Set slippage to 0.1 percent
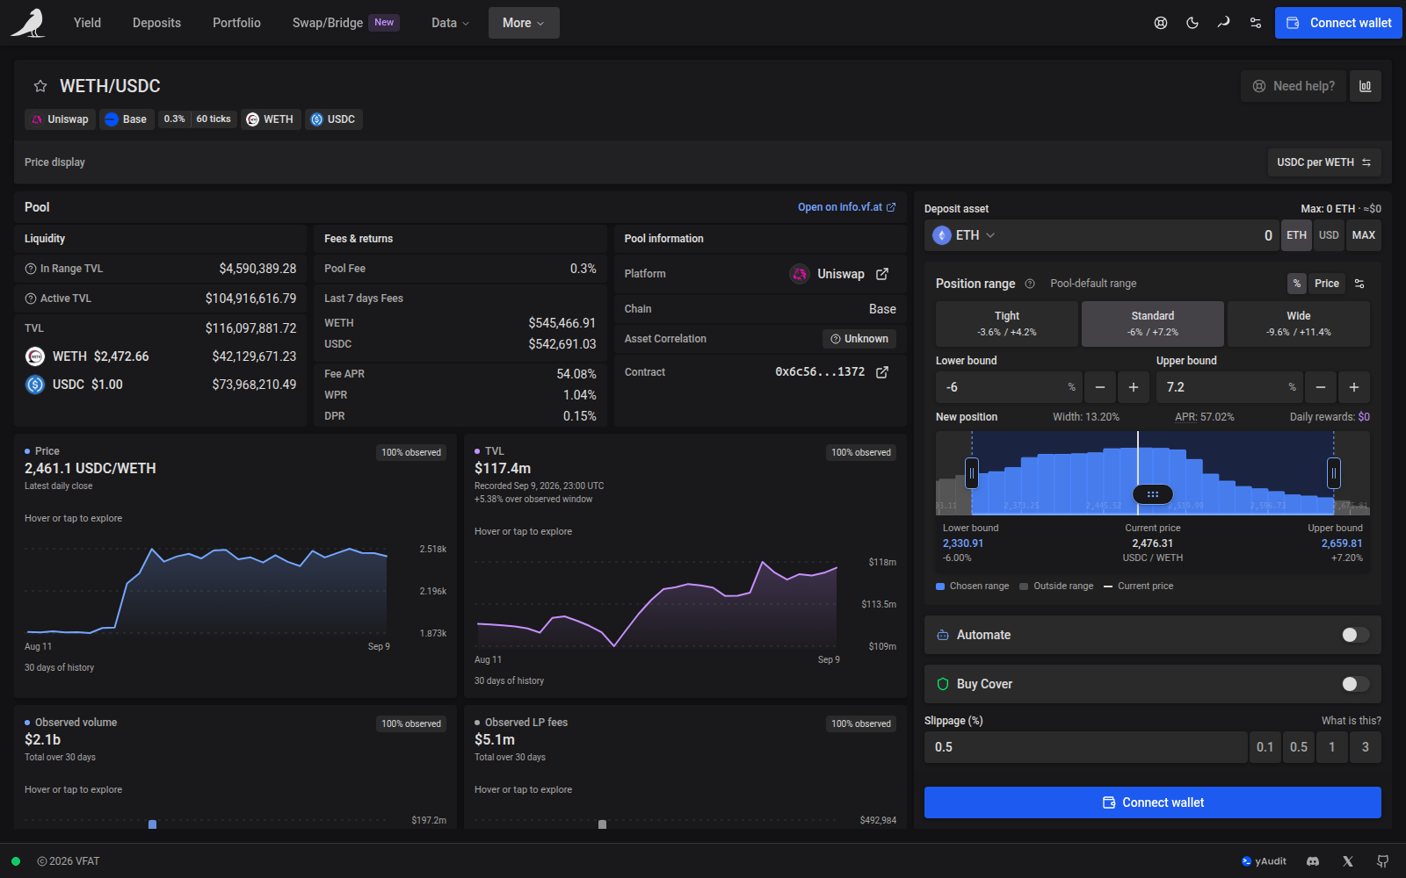This screenshot has width=1406, height=878. 1265,747
